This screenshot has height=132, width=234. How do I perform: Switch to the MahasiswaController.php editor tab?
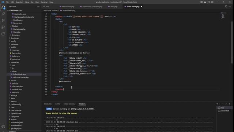coord(93,7)
